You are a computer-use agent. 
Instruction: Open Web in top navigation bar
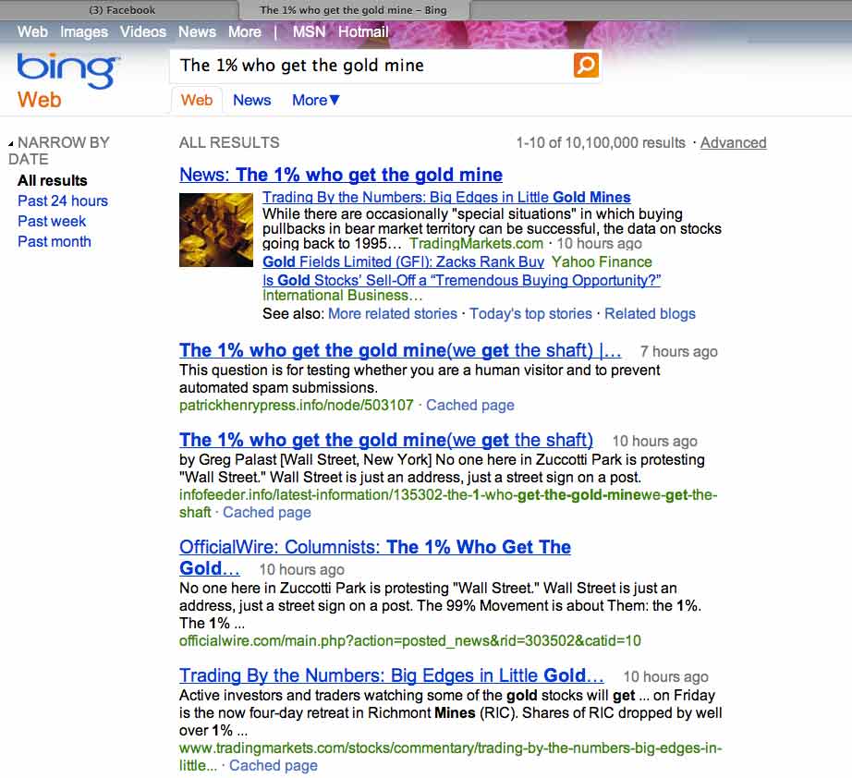click(x=32, y=31)
